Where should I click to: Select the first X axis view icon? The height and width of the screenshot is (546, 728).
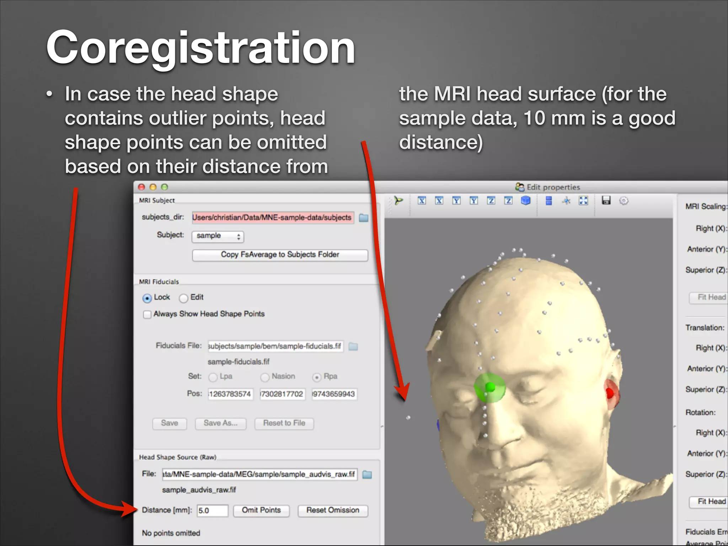point(422,201)
